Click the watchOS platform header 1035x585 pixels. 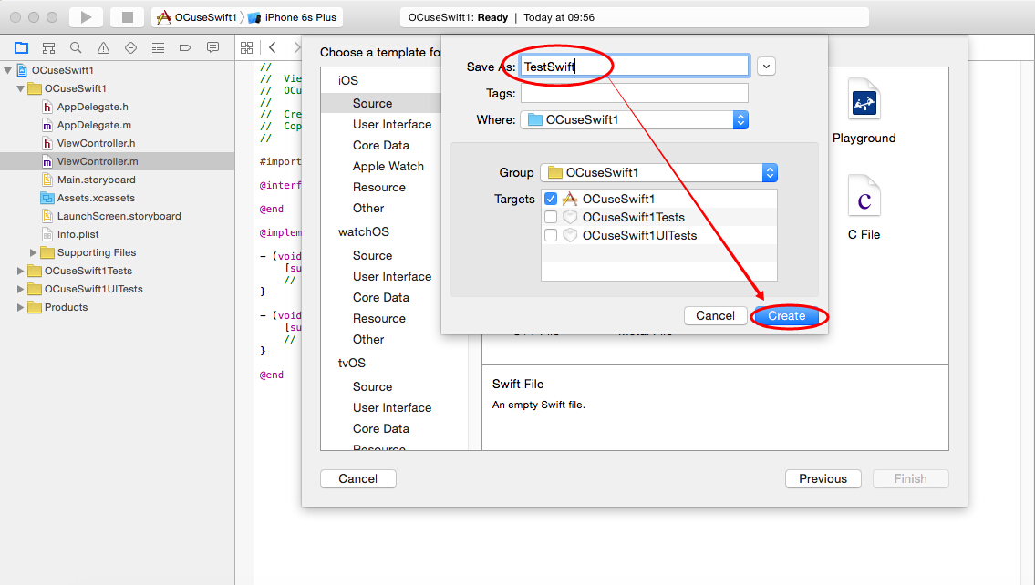[364, 232]
